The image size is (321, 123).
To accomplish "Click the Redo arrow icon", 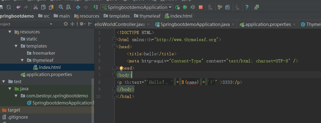I will coord(26,7).
